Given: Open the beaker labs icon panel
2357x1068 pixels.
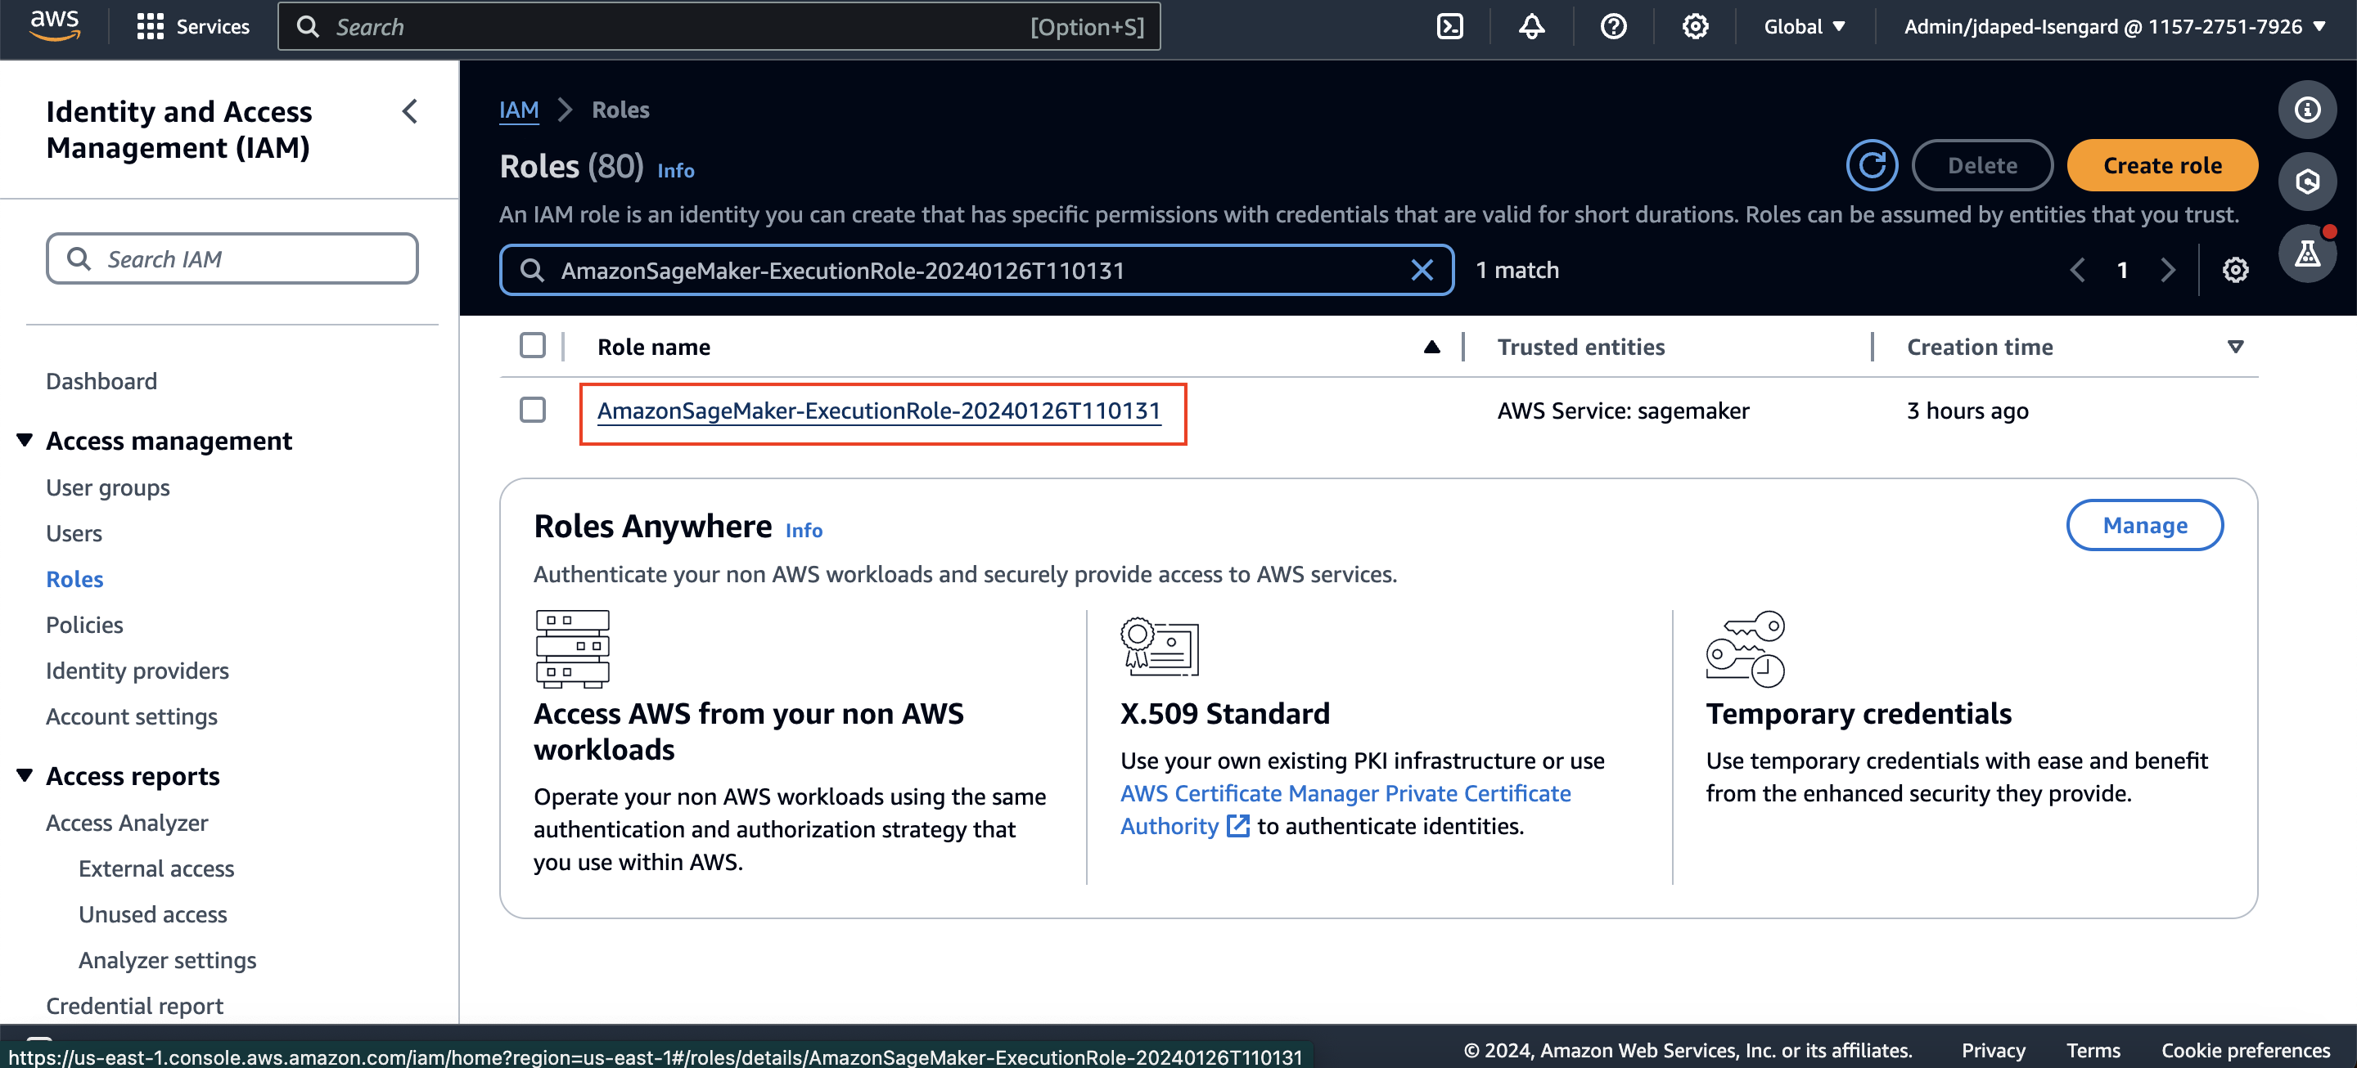Looking at the screenshot, I should coord(2307,254).
